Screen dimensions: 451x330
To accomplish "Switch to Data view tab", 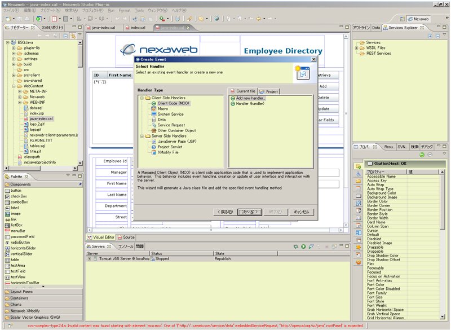I will tap(376, 28).
